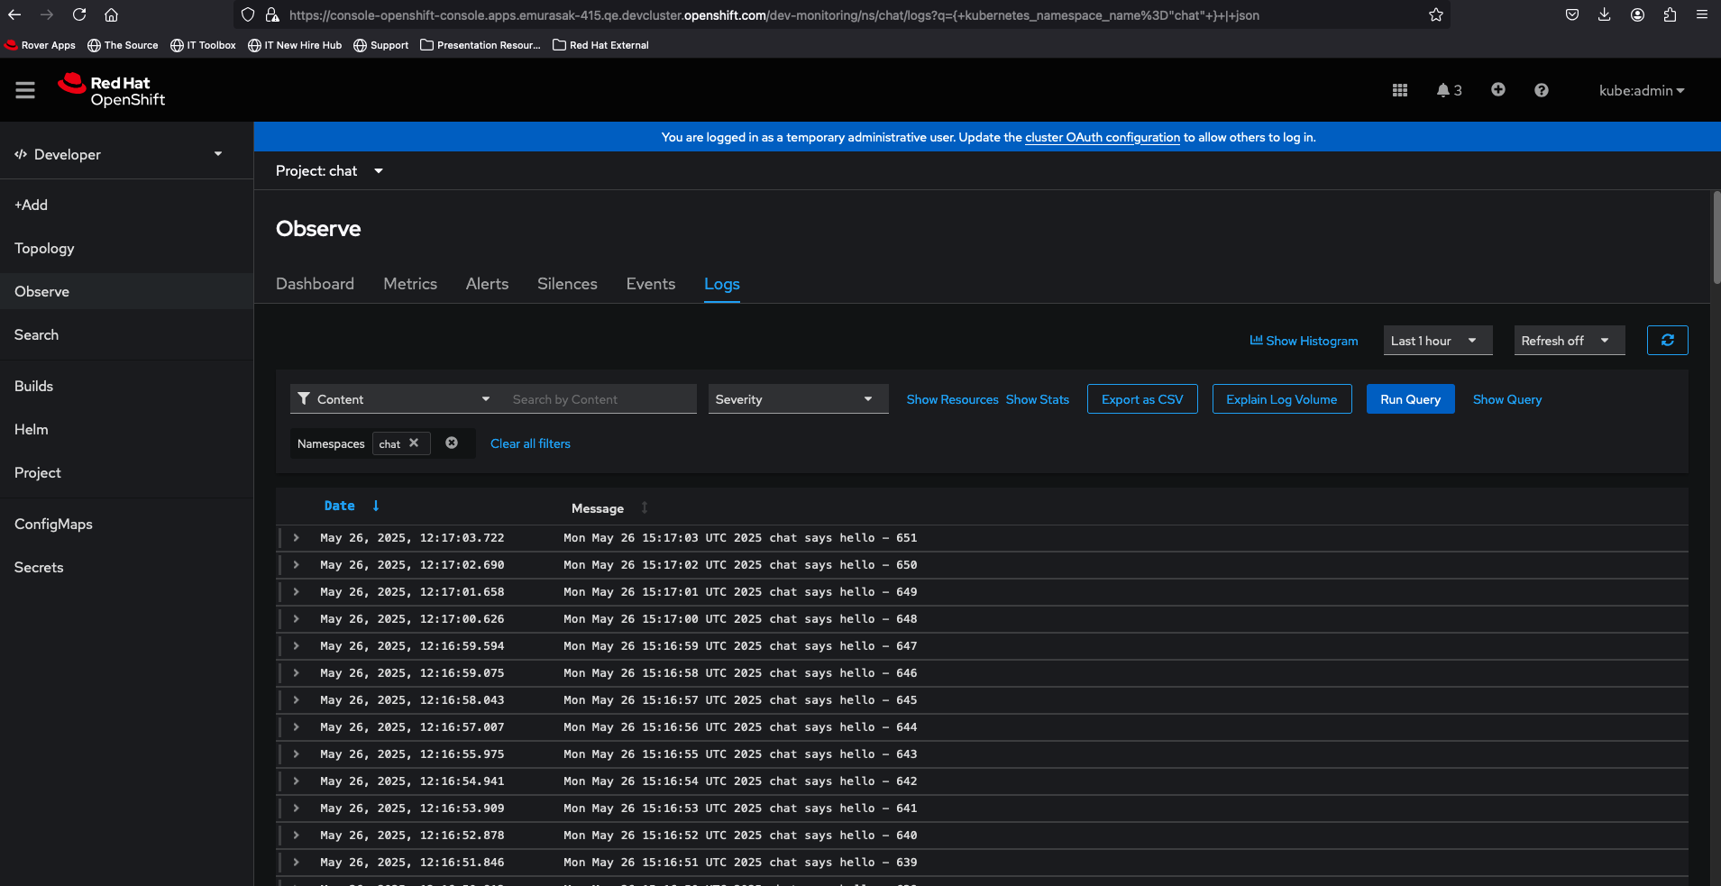Toggle Show Resources
Viewport: 1721px width, 886px height.
click(x=952, y=399)
